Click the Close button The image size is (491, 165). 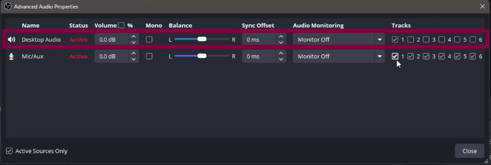coord(469,151)
